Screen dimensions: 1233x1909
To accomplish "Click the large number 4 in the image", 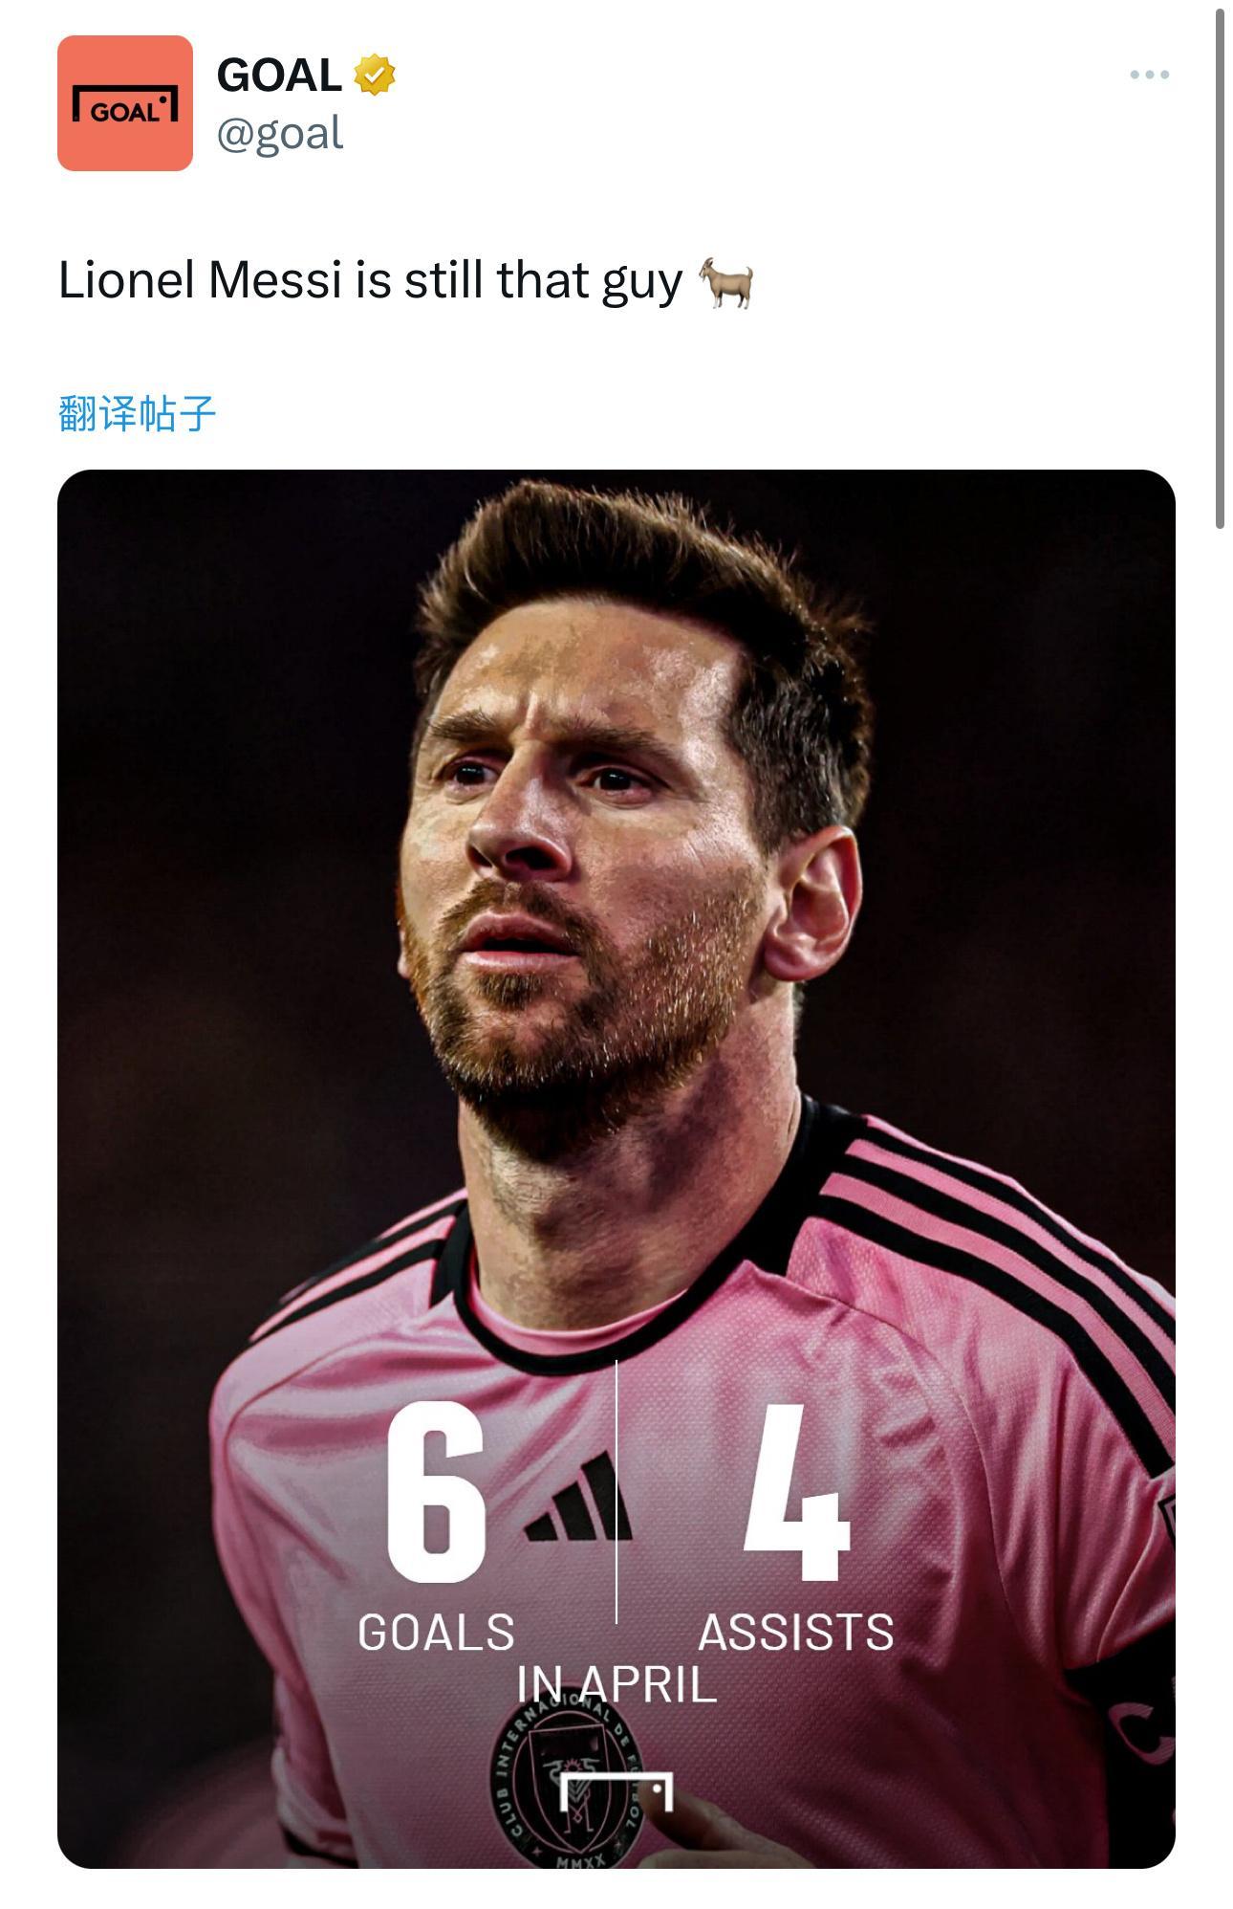I will 795,1493.
